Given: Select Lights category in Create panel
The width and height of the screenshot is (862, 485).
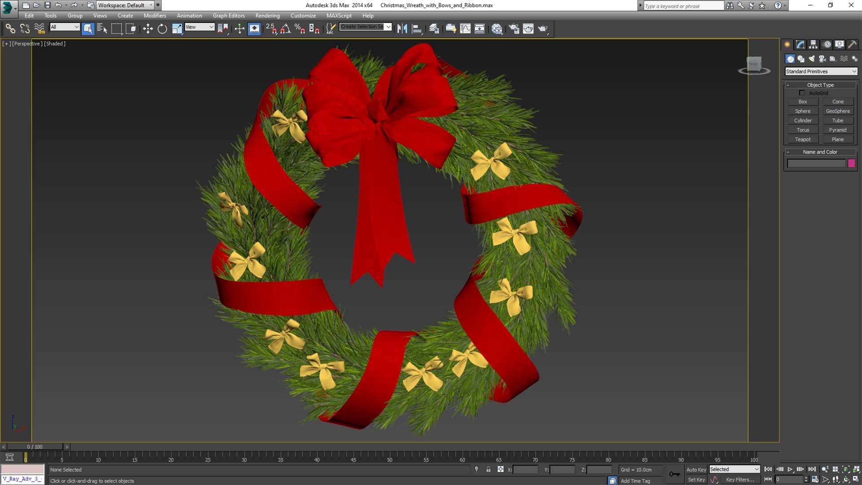Looking at the screenshot, I should [x=812, y=59].
